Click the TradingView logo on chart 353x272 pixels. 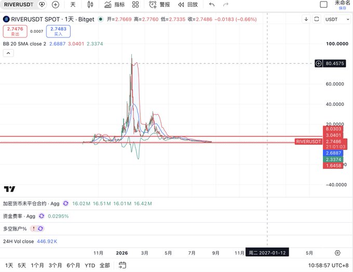(10, 189)
